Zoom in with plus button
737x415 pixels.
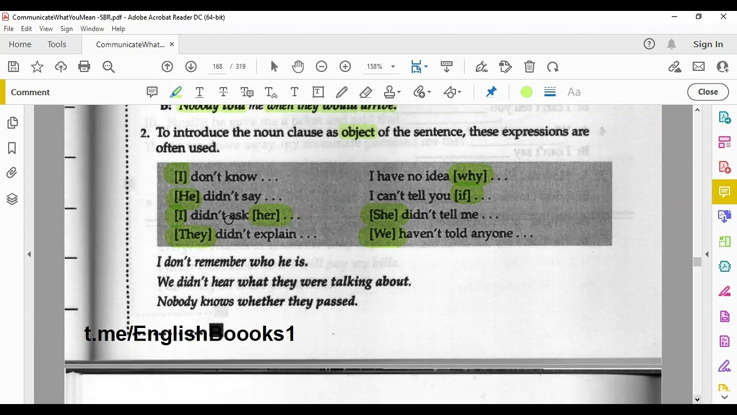(345, 67)
